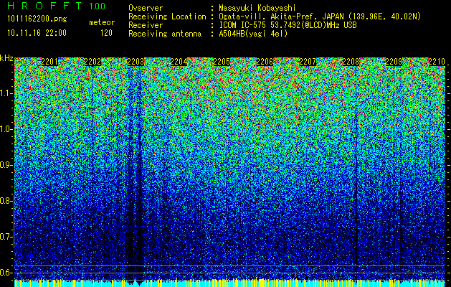Click the meteor count value 120
Viewport: 451px width, 287px height.
pos(106,33)
